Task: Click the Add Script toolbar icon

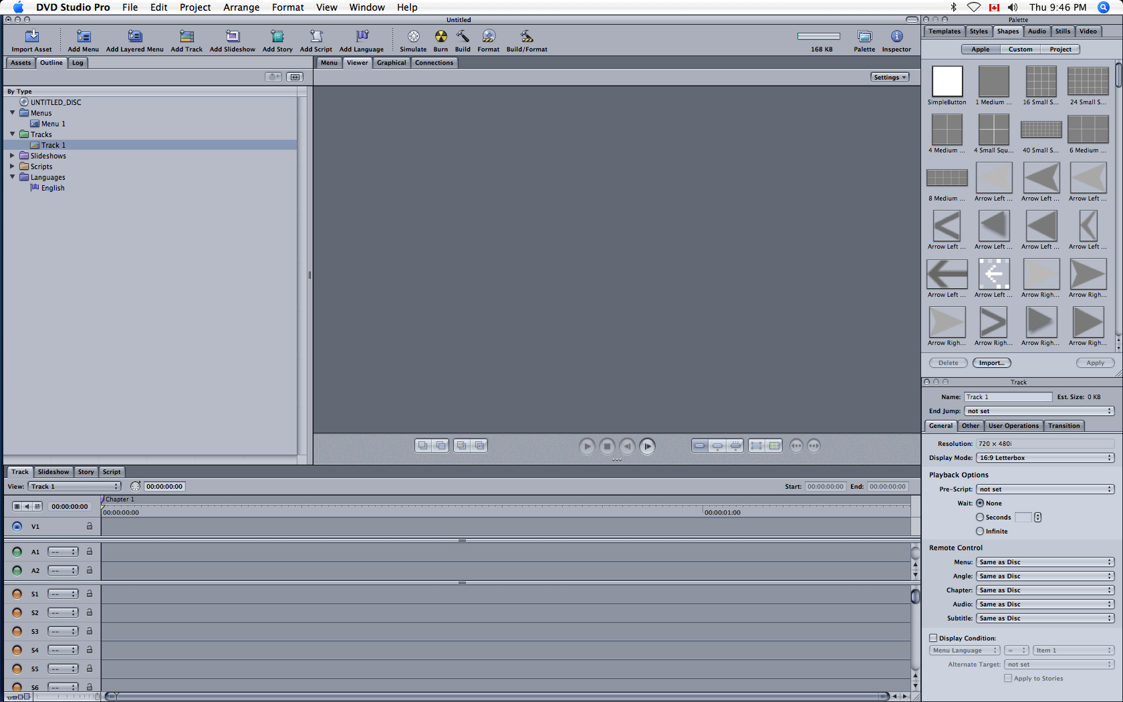Action: (x=316, y=36)
